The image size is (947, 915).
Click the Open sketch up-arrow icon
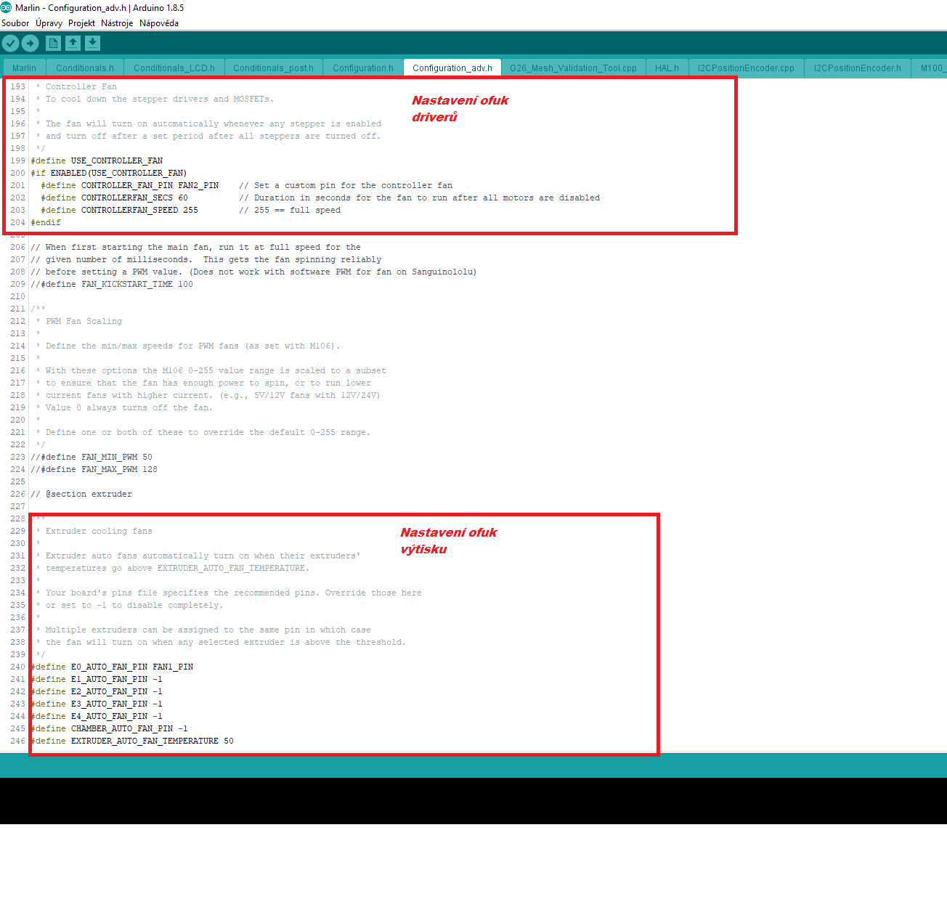[73, 44]
